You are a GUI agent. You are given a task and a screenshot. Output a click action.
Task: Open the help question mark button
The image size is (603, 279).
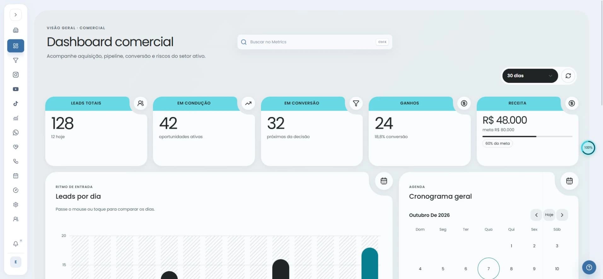[589, 267]
